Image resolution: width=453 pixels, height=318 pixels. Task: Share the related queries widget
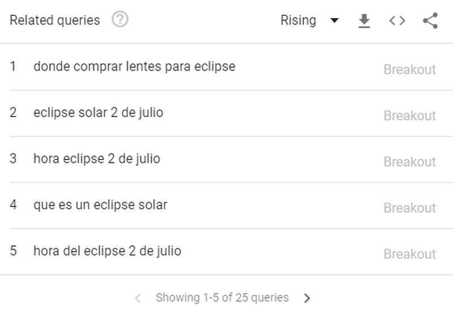click(430, 21)
